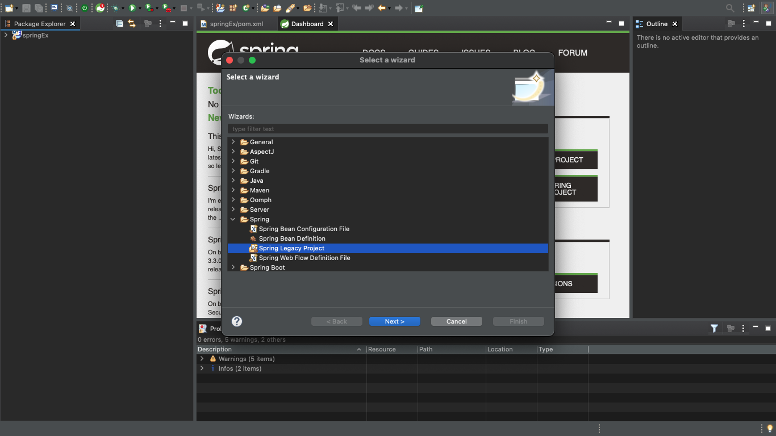Click the help question mark in wizard
The height and width of the screenshot is (436, 776).
pyautogui.click(x=237, y=321)
